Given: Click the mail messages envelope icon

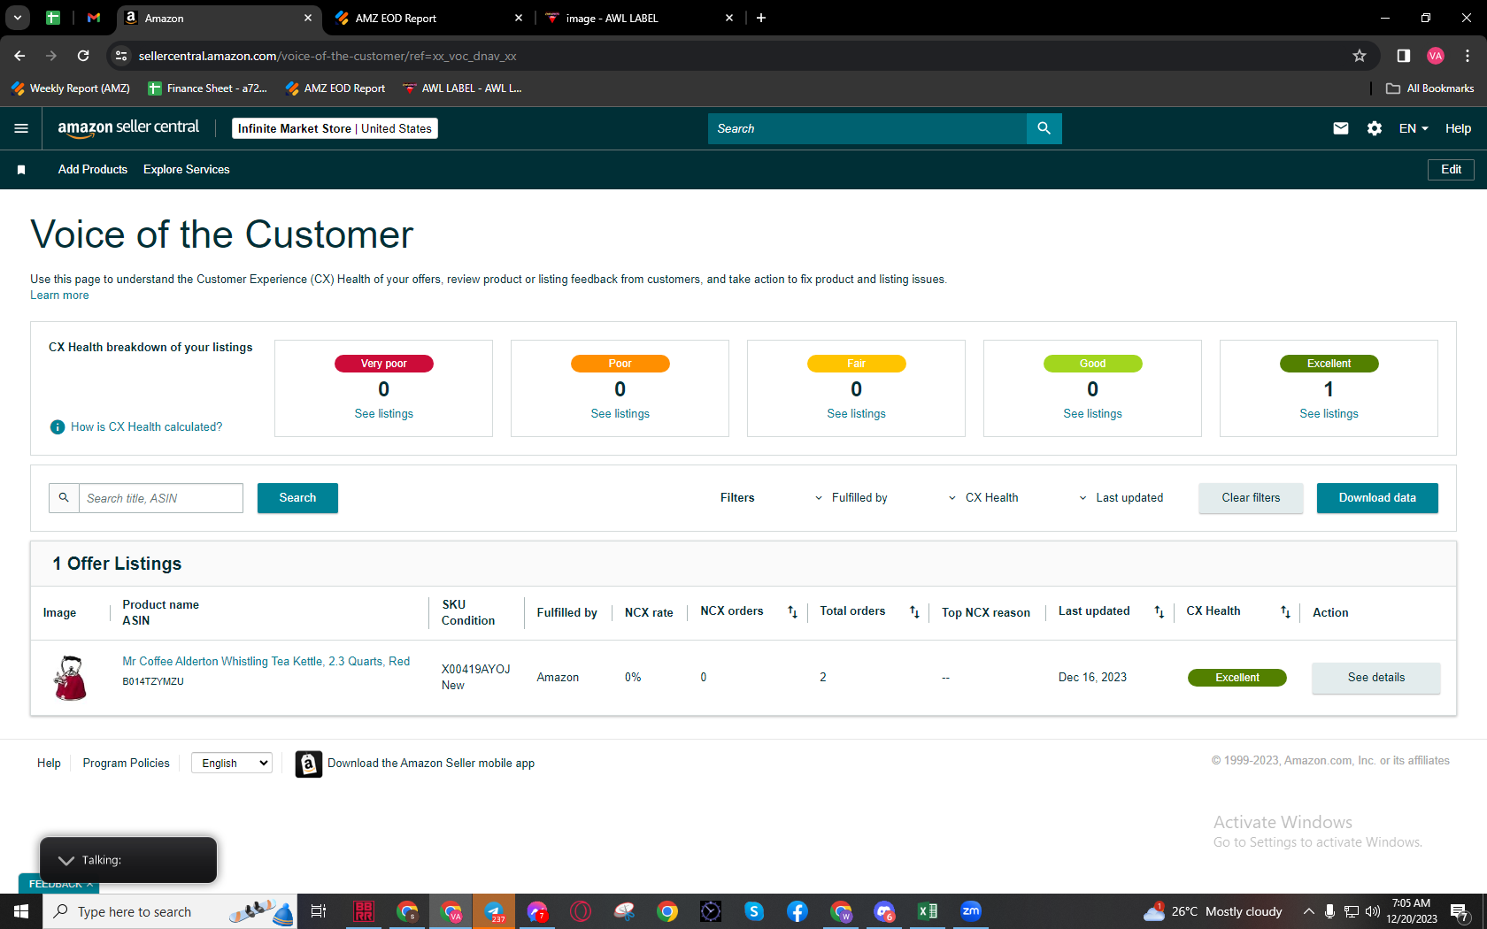Looking at the screenshot, I should (1341, 128).
